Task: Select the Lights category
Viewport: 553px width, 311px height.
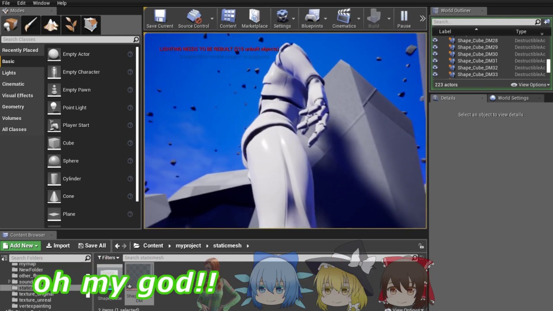Action: tap(9, 73)
